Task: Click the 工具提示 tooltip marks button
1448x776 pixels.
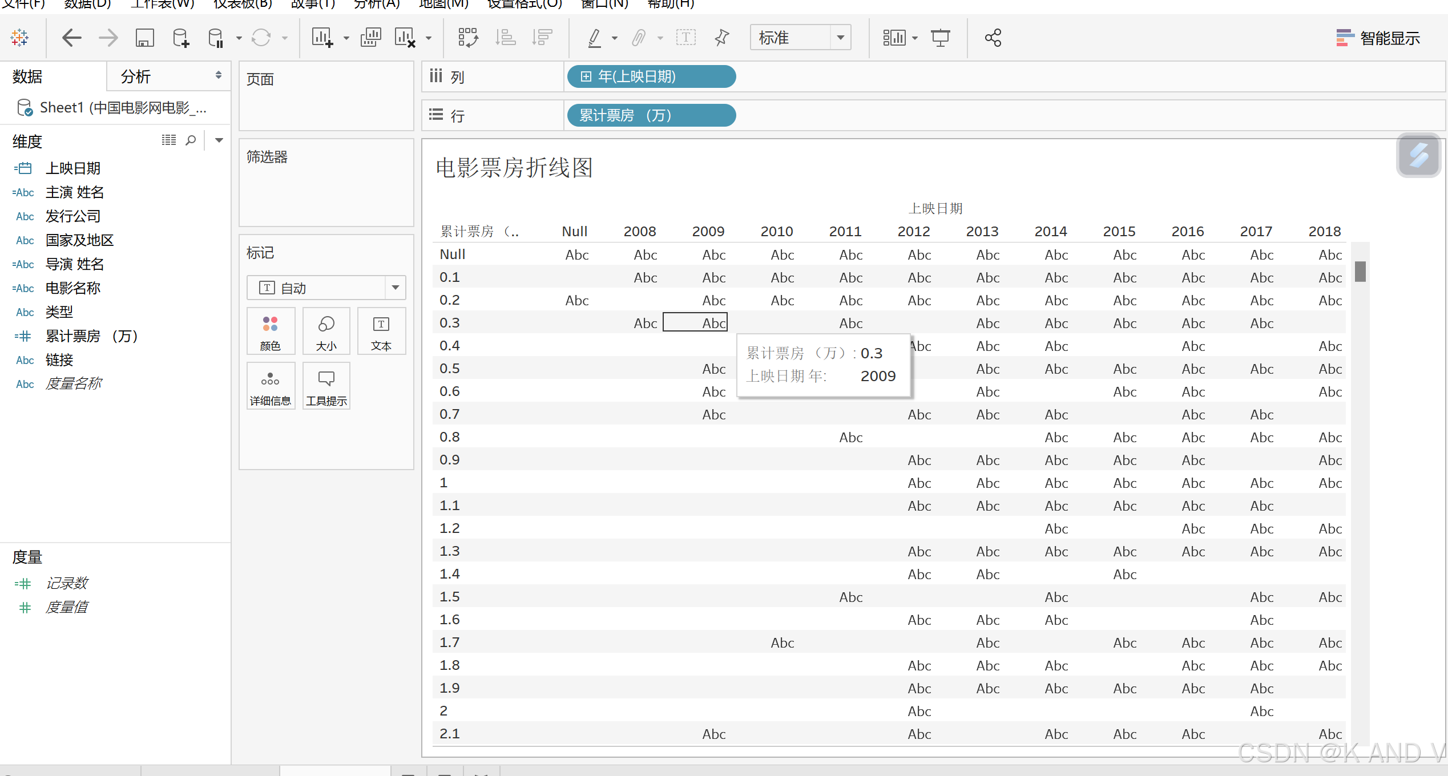Action: pos(326,386)
